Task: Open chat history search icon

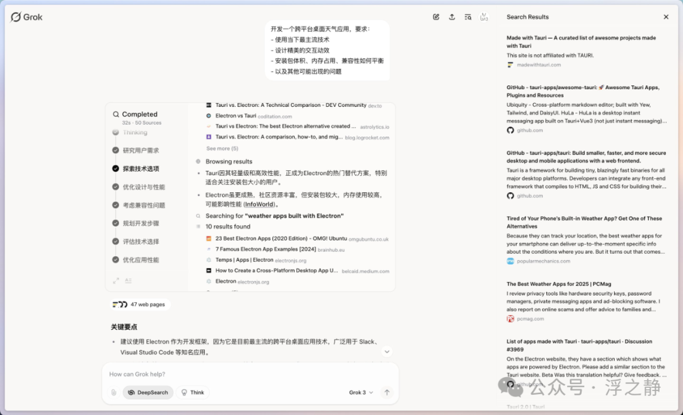Action: click(x=468, y=17)
